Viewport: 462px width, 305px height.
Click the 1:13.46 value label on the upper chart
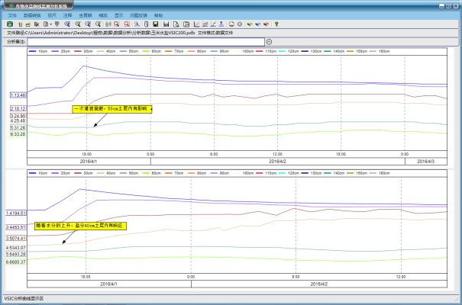(x=18, y=95)
